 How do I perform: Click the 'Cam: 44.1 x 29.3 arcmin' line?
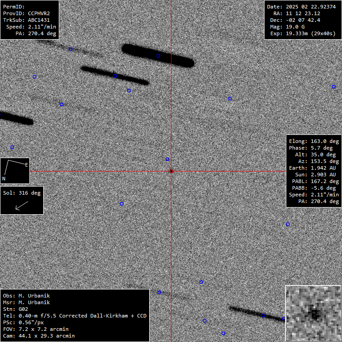coord(39,336)
